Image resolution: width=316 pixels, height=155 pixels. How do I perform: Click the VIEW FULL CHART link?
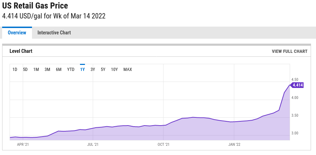[x=290, y=51]
